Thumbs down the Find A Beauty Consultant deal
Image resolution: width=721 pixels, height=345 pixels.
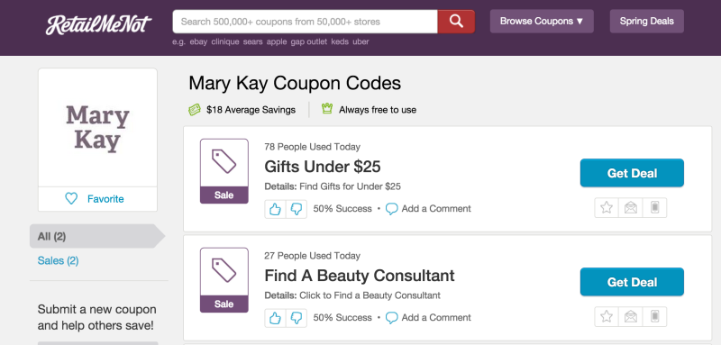click(x=297, y=318)
